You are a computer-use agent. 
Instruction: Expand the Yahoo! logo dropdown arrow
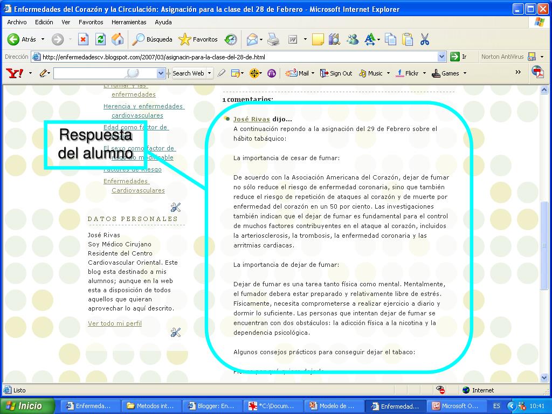pyautogui.click(x=30, y=73)
